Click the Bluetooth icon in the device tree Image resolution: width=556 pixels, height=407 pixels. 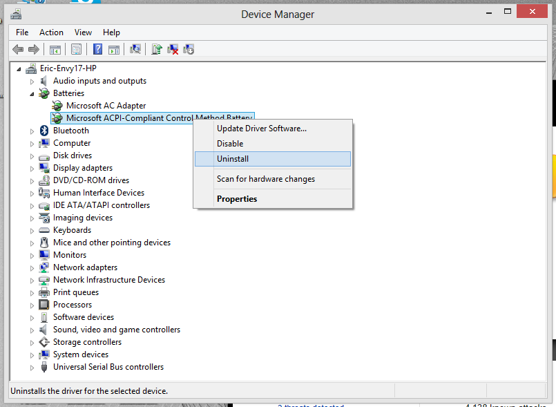click(x=45, y=131)
